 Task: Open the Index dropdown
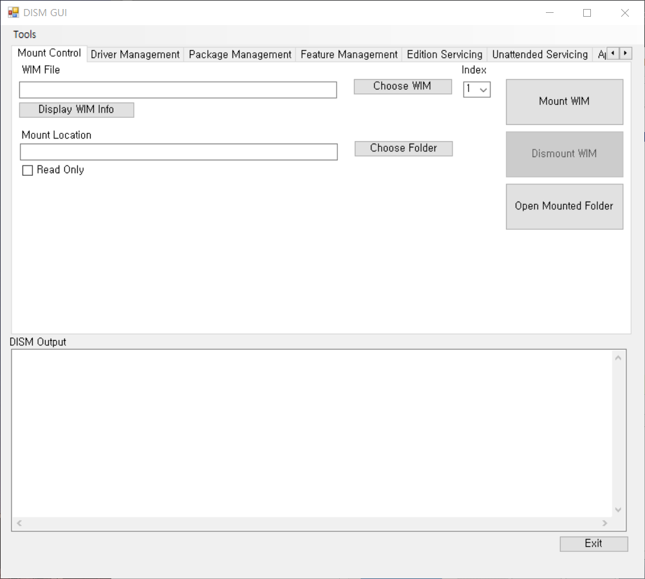coord(484,90)
